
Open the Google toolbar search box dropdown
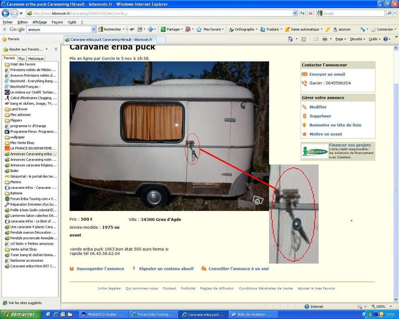[94, 30]
